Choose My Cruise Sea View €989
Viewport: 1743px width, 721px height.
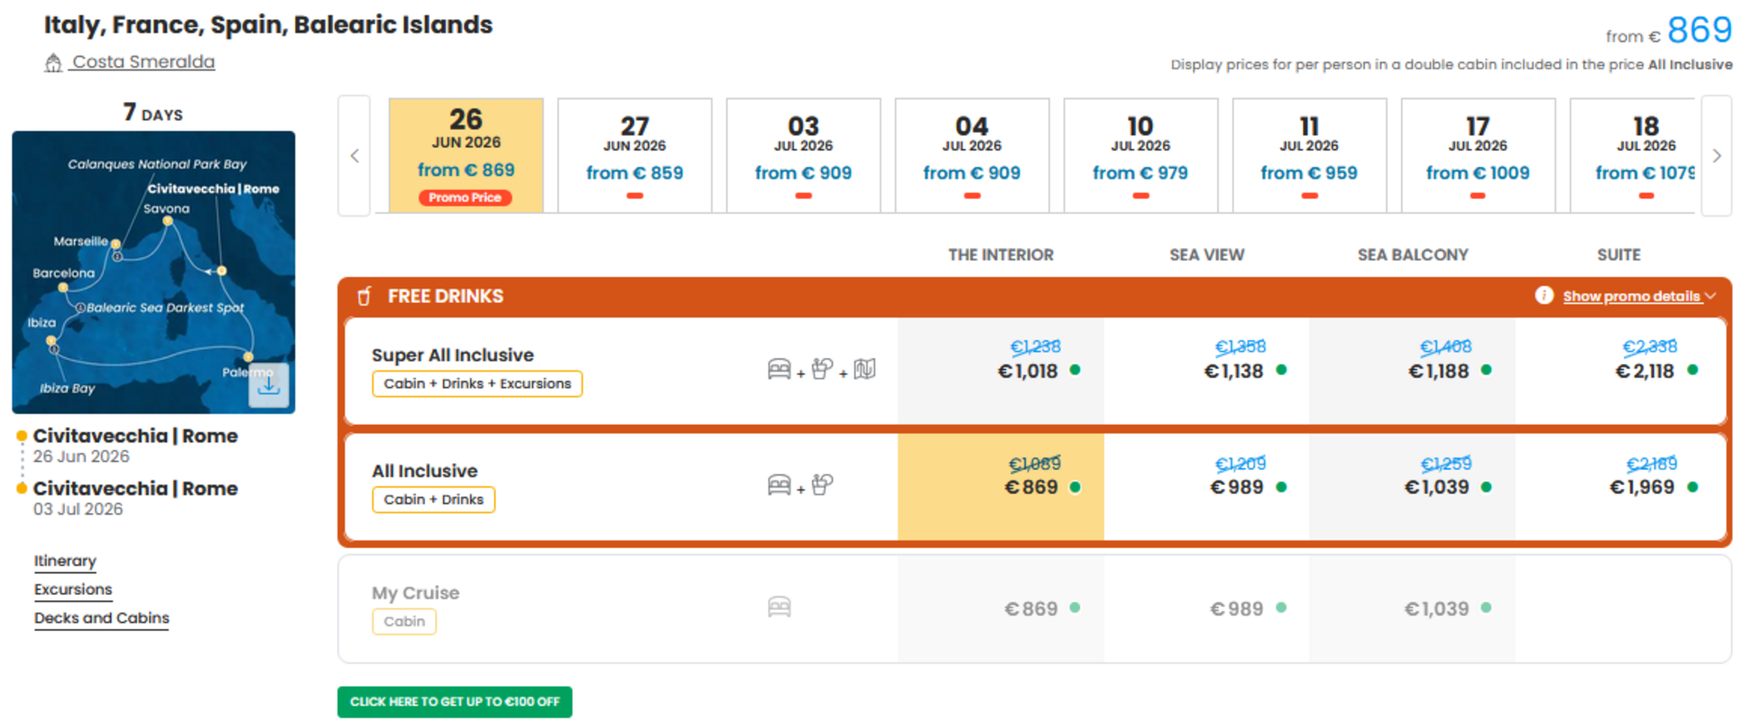(1207, 609)
